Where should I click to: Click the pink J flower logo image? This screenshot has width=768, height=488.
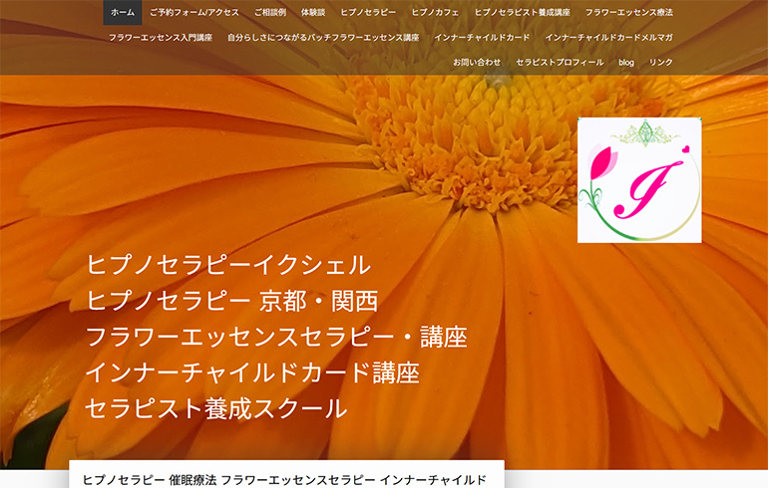point(639,180)
